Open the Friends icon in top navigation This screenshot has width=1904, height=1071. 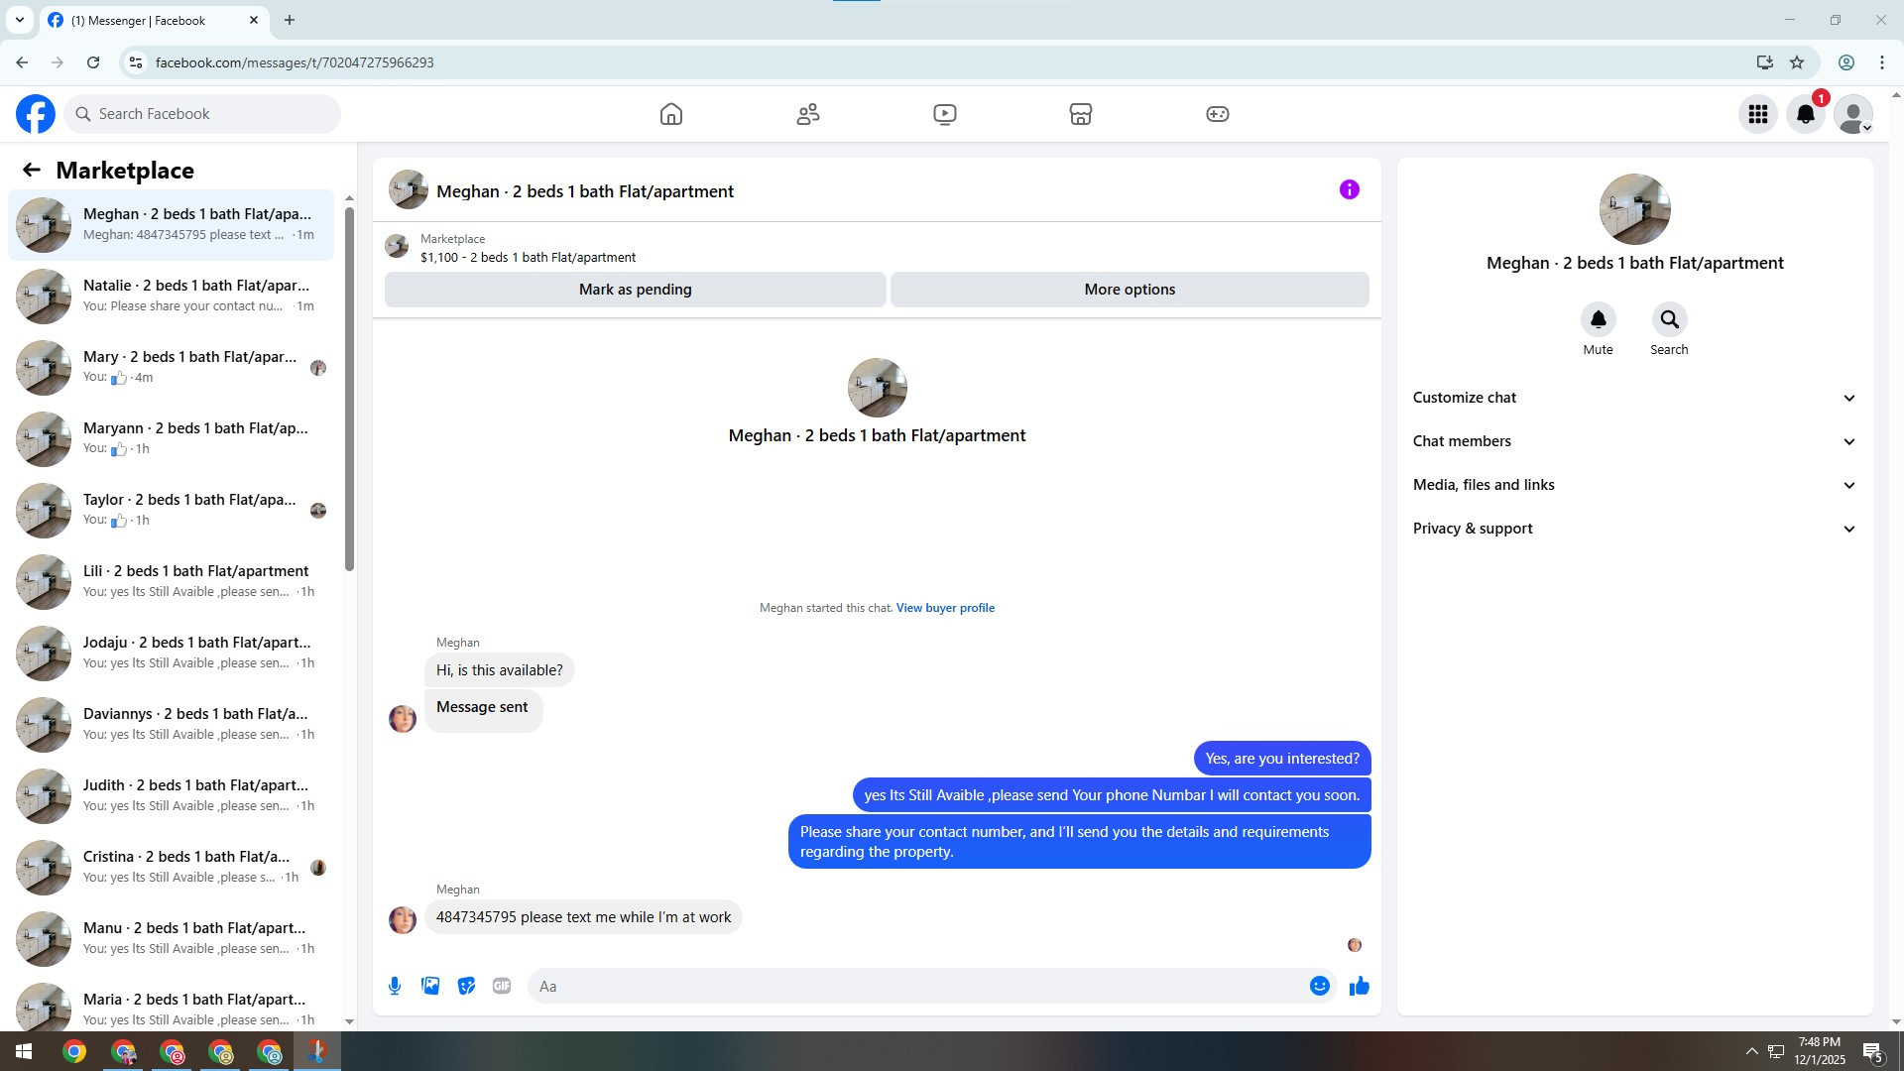pyautogui.click(x=808, y=114)
